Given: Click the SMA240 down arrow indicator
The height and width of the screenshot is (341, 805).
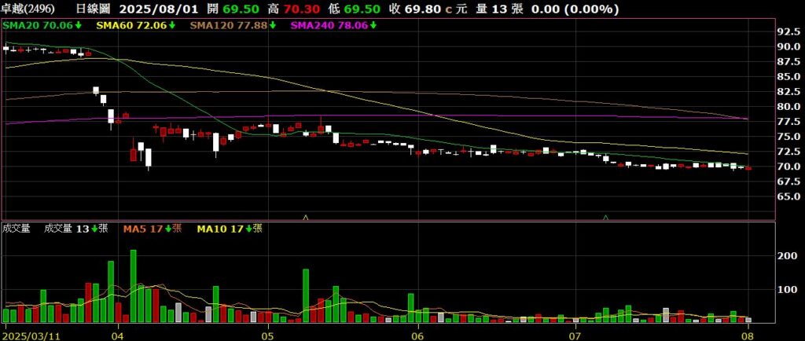Looking at the screenshot, I should tap(373, 25).
